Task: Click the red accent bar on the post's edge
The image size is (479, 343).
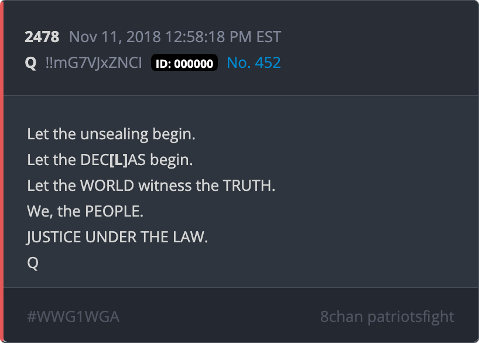Action: (2, 171)
